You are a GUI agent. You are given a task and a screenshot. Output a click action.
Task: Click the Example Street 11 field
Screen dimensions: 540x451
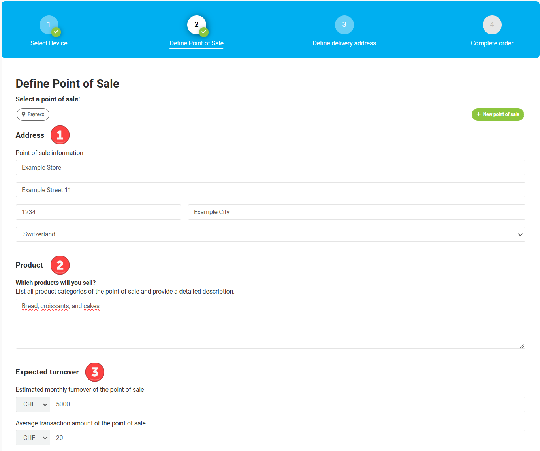click(x=270, y=190)
